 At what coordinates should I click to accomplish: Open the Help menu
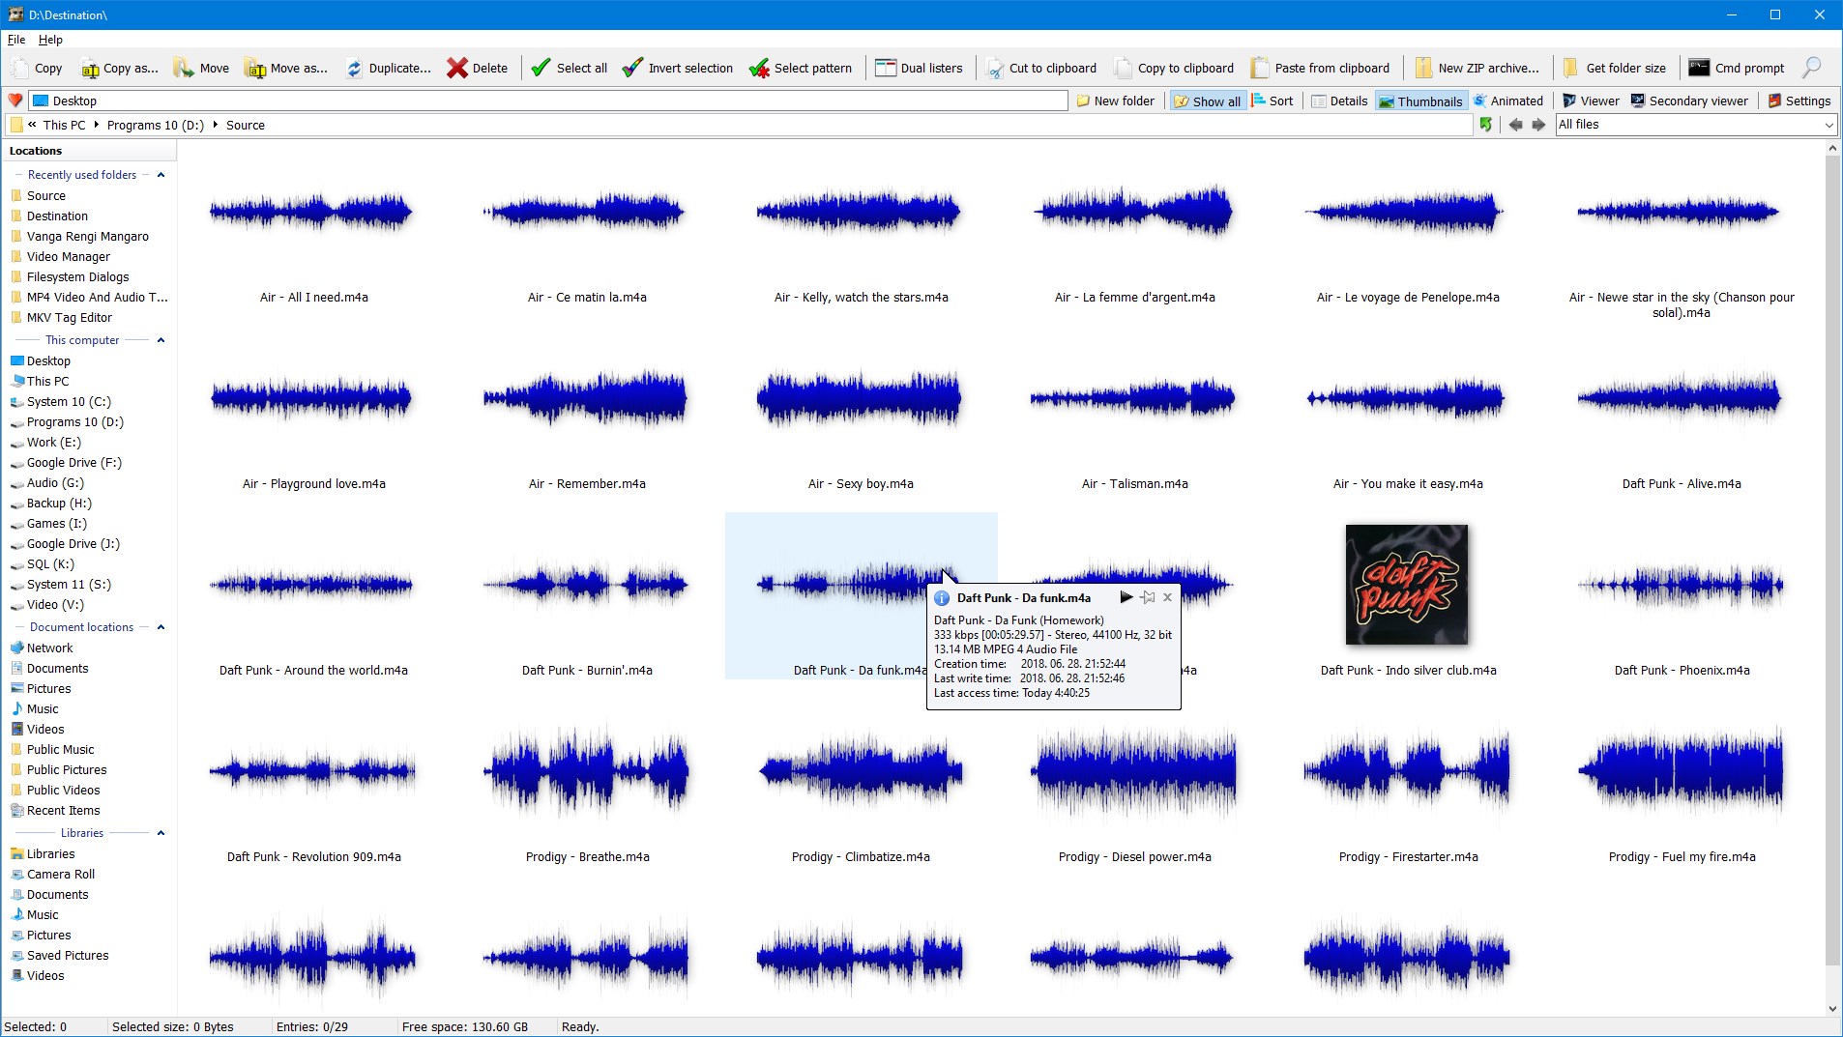point(50,40)
